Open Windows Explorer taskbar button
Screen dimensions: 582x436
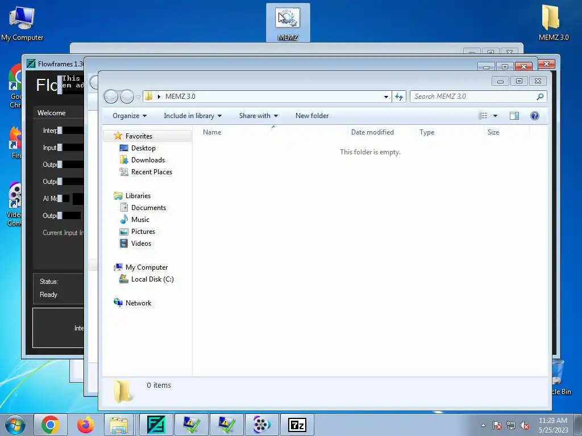(119, 425)
